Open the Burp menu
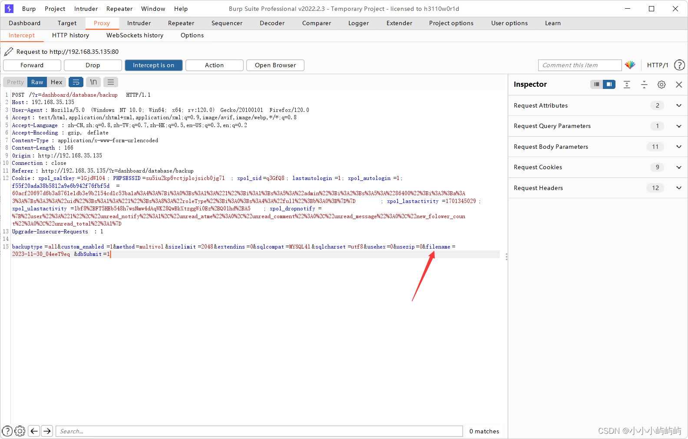Viewport: 688px width, 439px height. [x=29, y=9]
